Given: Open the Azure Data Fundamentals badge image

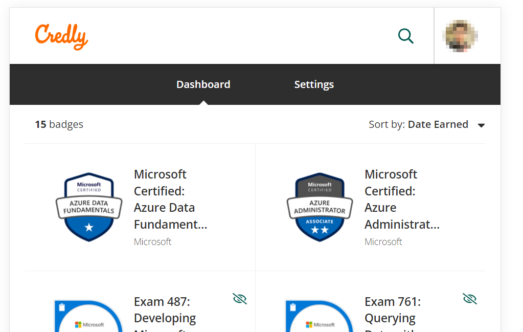Looking at the screenshot, I should [x=89, y=207].
